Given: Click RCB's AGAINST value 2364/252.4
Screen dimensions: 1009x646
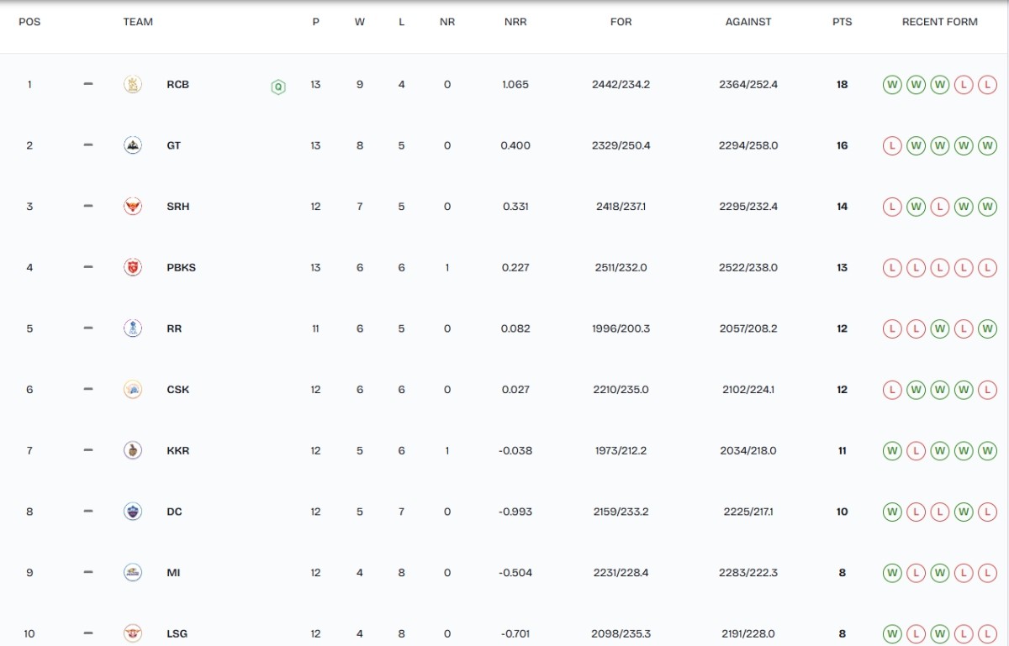Looking at the screenshot, I should [748, 84].
